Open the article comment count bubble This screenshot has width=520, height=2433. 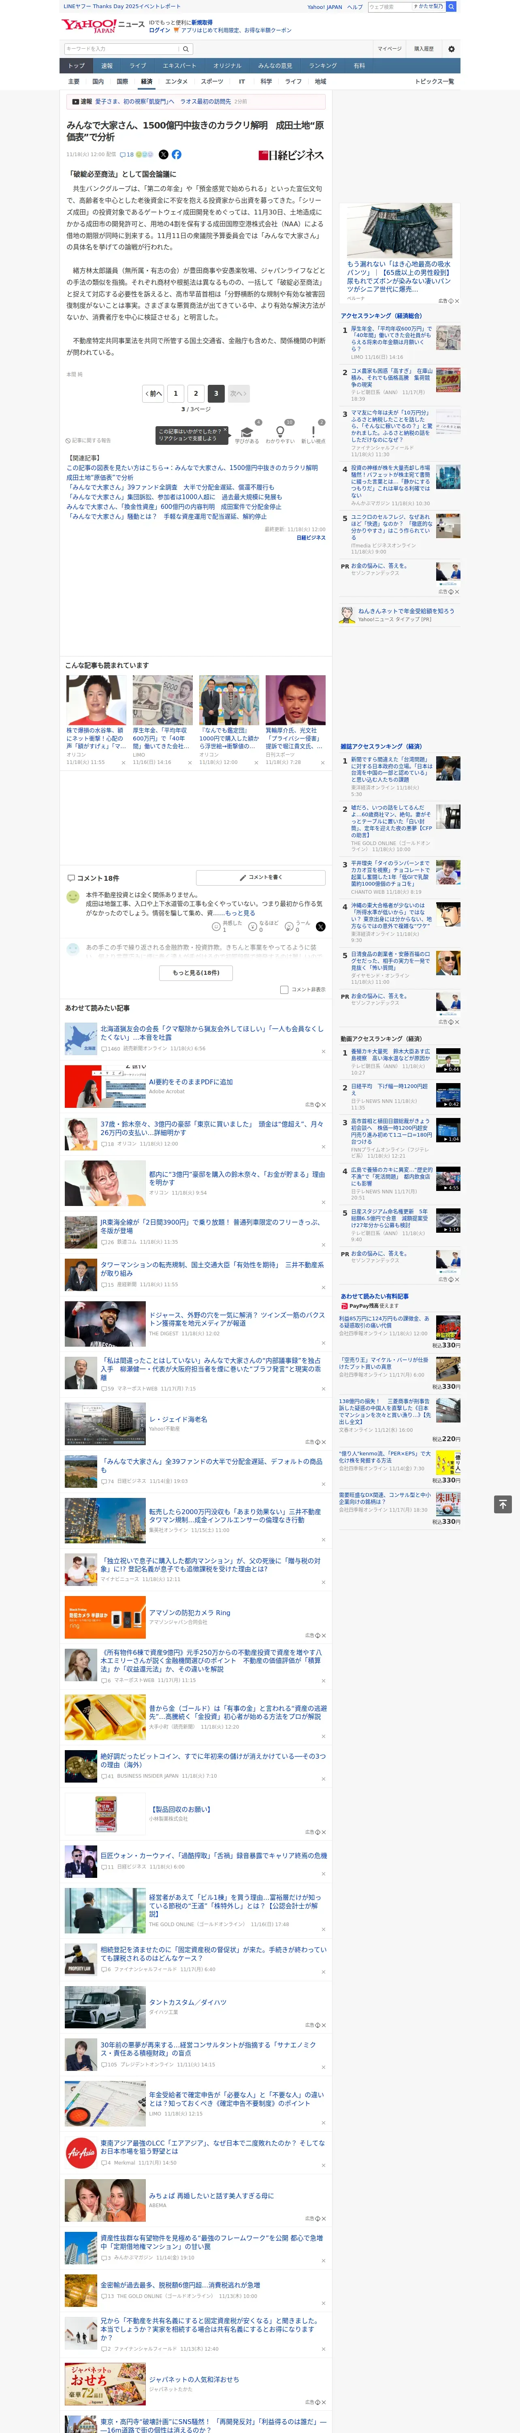tap(126, 154)
